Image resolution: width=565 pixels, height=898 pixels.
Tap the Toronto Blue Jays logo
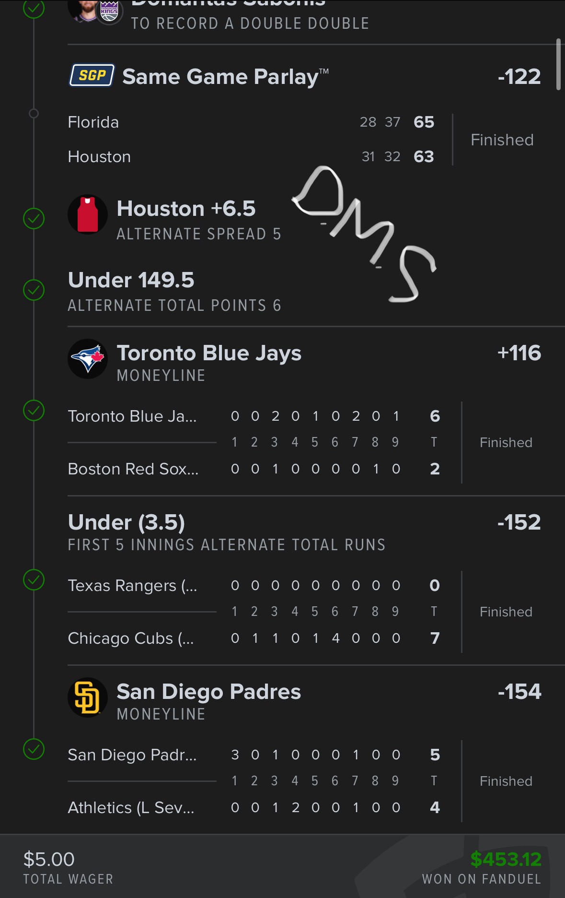click(88, 359)
